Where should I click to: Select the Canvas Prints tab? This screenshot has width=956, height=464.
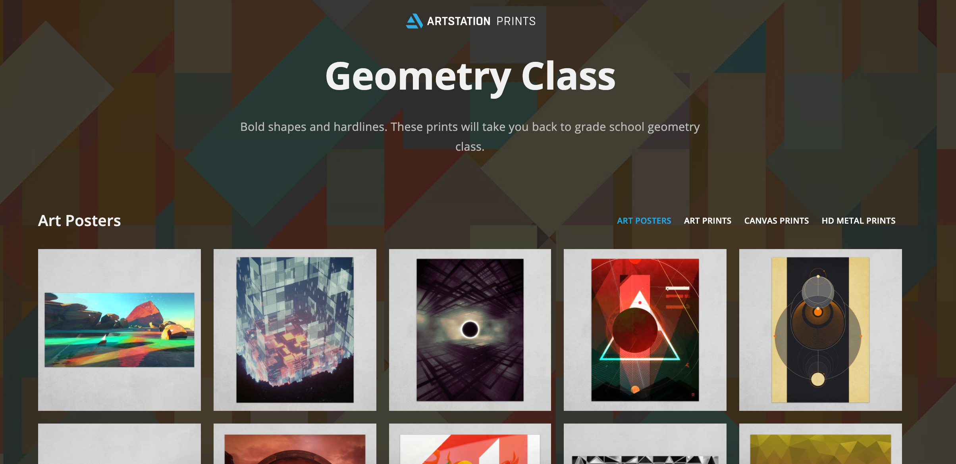click(777, 220)
